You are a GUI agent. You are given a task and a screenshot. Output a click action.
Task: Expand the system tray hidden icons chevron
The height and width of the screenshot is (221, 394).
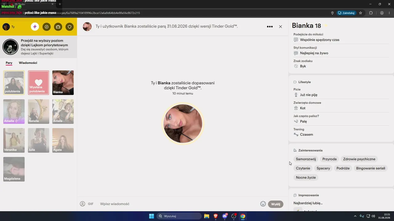click(355, 216)
